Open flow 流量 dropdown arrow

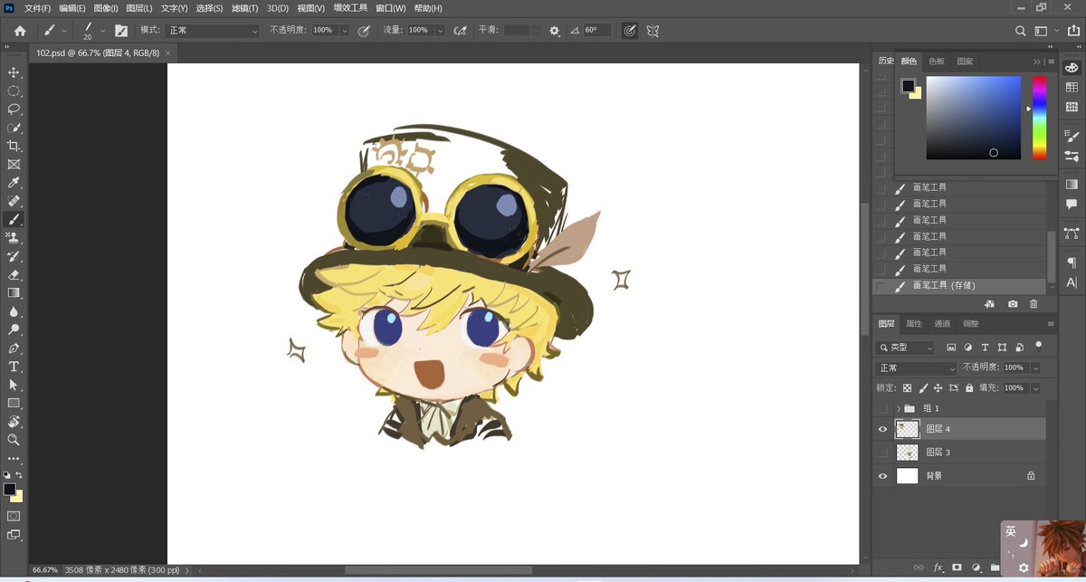(440, 31)
